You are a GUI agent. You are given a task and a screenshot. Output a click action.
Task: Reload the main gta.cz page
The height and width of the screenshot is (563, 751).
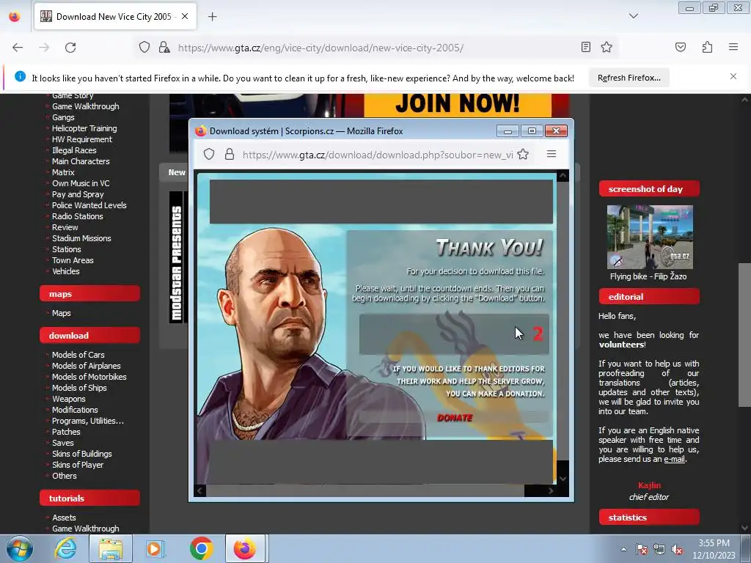click(x=70, y=48)
